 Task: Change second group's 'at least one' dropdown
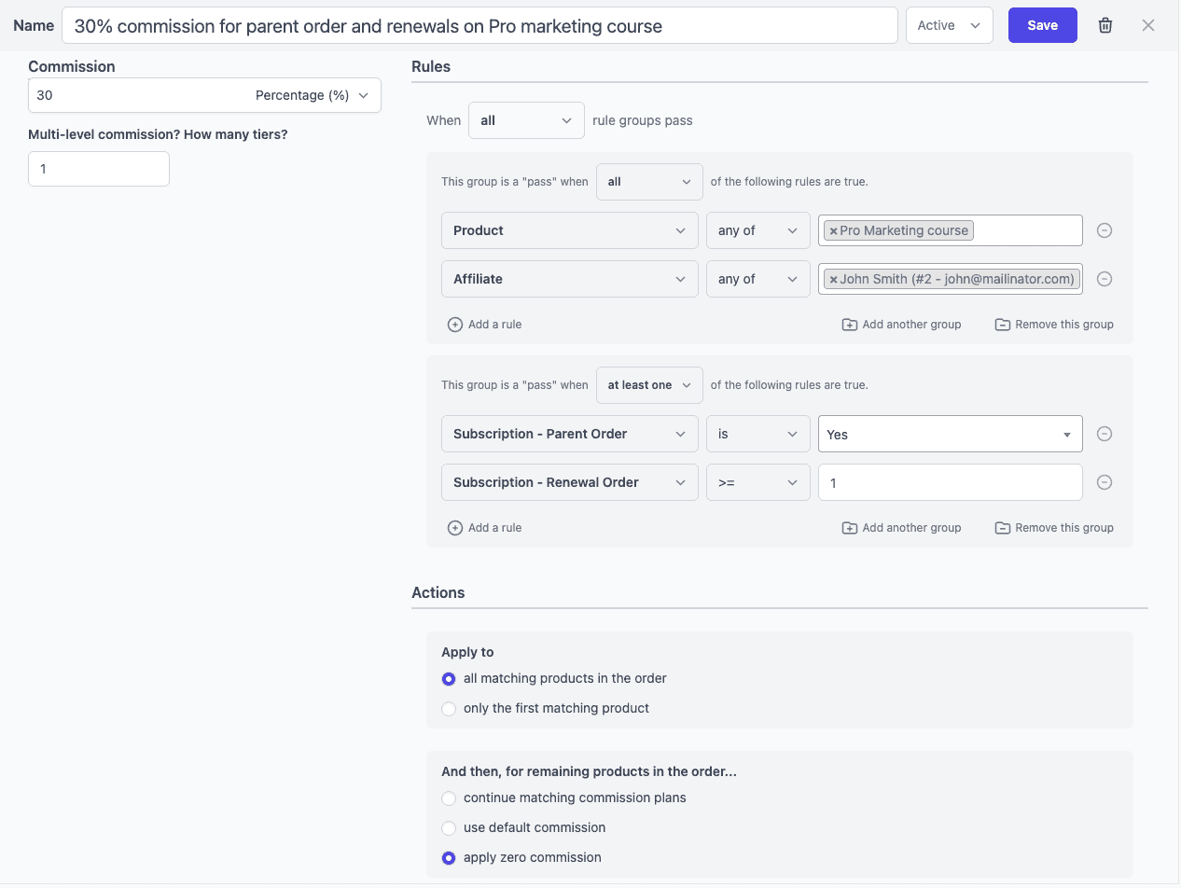coord(649,385)
